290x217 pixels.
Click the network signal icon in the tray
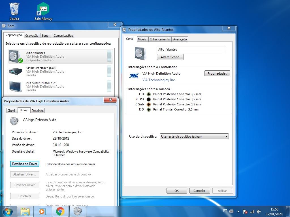click(x=252, y=211)
